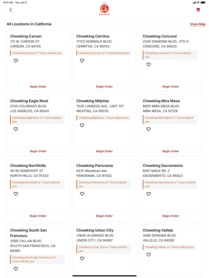Toggle favorite for Chowking Cerritos
Screen dimensions: 209x278
(x=82, y=61)
